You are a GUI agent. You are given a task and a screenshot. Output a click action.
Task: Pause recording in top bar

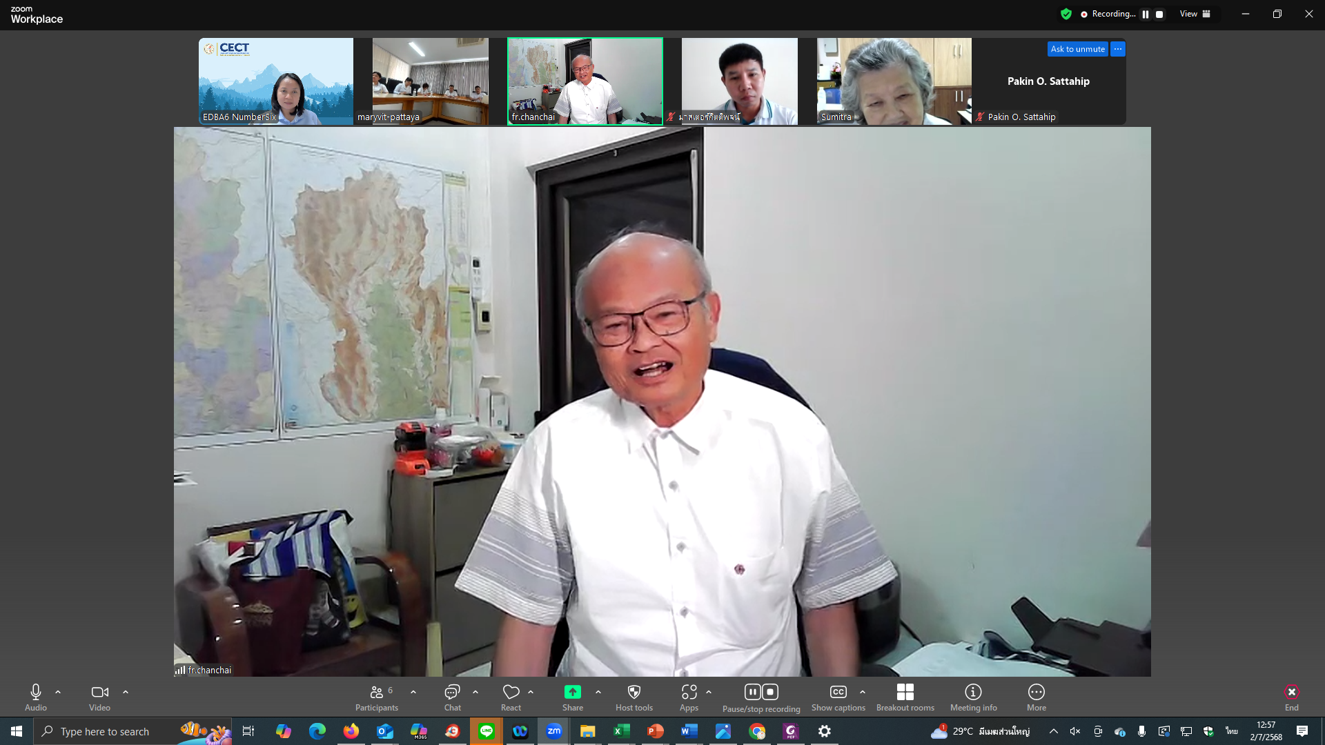tap(1146, 14)
